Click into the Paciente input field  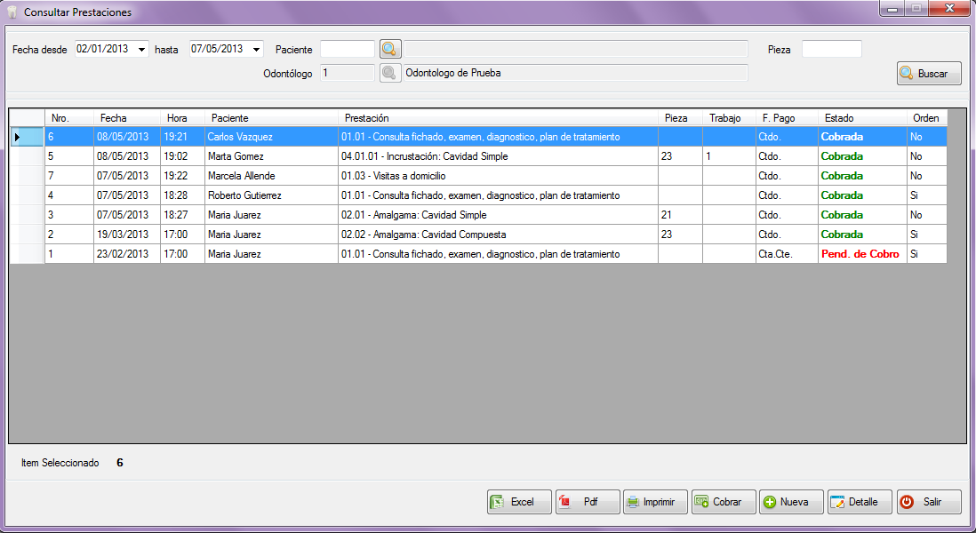pos(348,50)
